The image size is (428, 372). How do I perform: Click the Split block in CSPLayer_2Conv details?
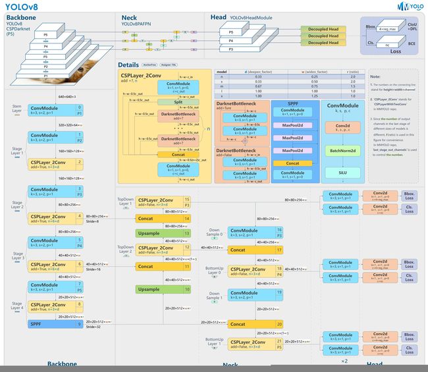pos(178,102)
